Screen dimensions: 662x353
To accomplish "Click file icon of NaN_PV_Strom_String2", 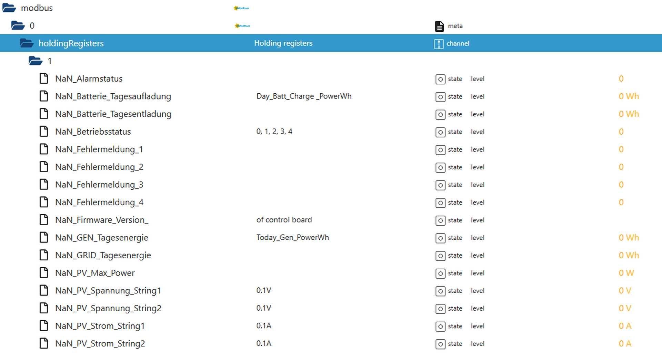I will pyautogui.click(x=44, y=344).
